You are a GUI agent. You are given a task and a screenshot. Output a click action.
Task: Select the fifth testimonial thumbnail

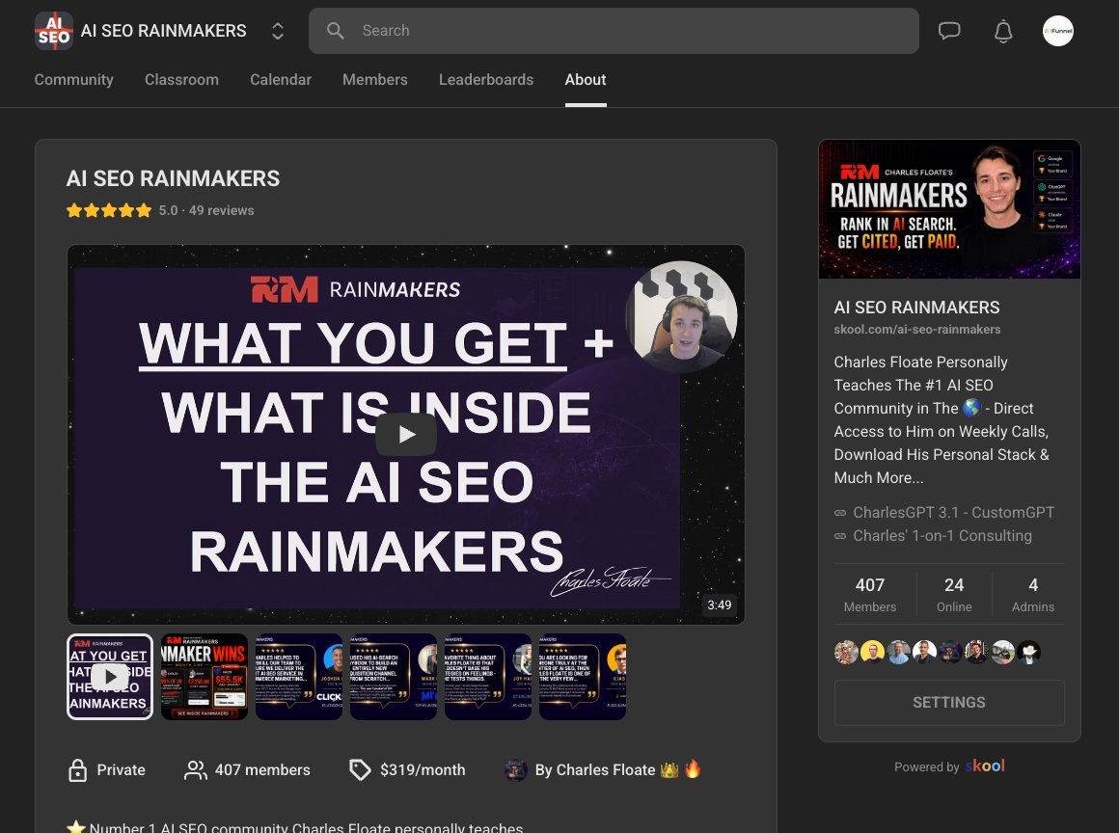pyautogui.click(x=488, y=676)
